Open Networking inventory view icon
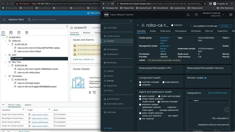Image resolution: width=235 pixels, height=132 pixels. (27, 33)
